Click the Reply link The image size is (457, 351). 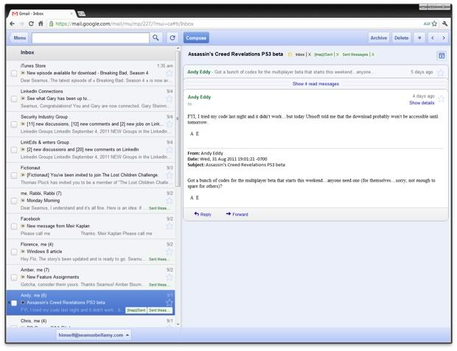(x=203, y=214)
